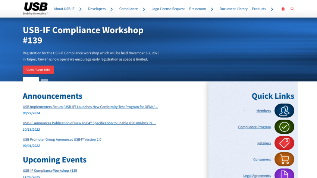The image size is (317, 178).
Task: Expand the Pressroom submenu chevron
Action: click(x=212, y=9)
